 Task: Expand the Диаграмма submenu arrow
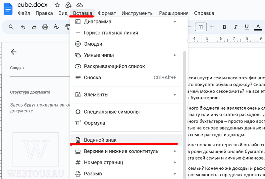(175, 21)
